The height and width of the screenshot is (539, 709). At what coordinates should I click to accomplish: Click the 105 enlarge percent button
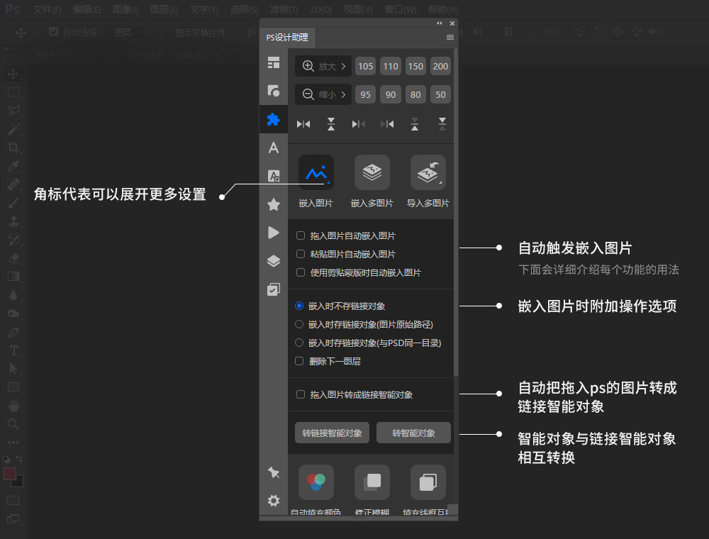pos(365,67)
